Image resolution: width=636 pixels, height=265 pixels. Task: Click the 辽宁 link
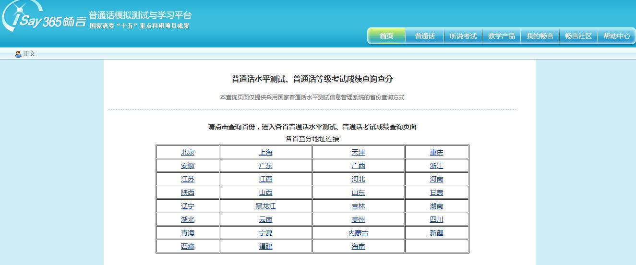[188, 206]
